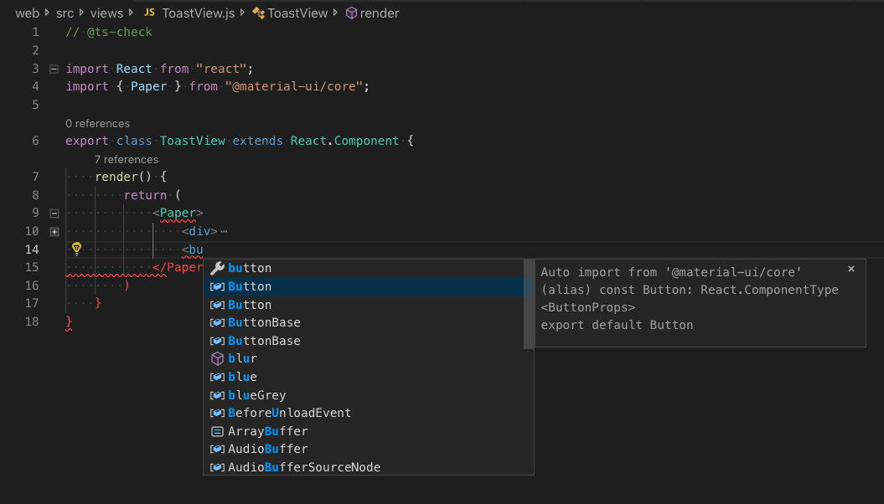Open the 0 references code lens above ToastView
Screen dimensions: 884x504
(x=97, y=123)
